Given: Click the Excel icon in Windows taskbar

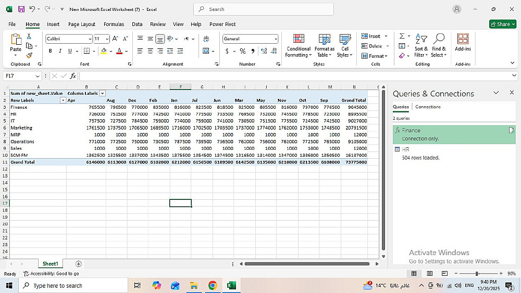Looking at the screenshot, I should pyautogui.click(x=231, y=285).
